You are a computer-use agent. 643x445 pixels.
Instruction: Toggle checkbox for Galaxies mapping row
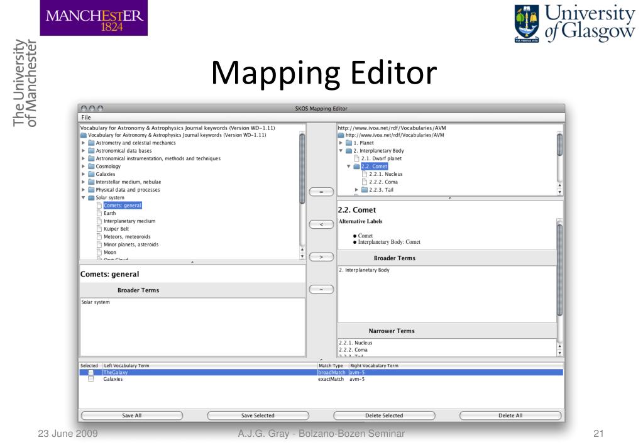point(91,379)
